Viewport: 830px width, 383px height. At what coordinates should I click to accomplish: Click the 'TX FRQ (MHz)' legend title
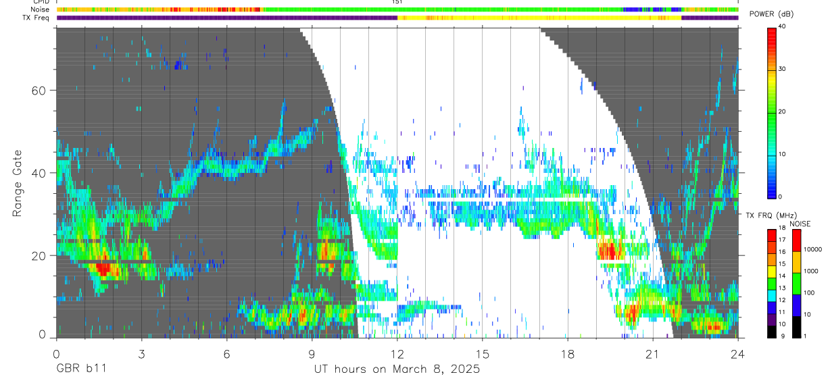(x=773, y=215)
